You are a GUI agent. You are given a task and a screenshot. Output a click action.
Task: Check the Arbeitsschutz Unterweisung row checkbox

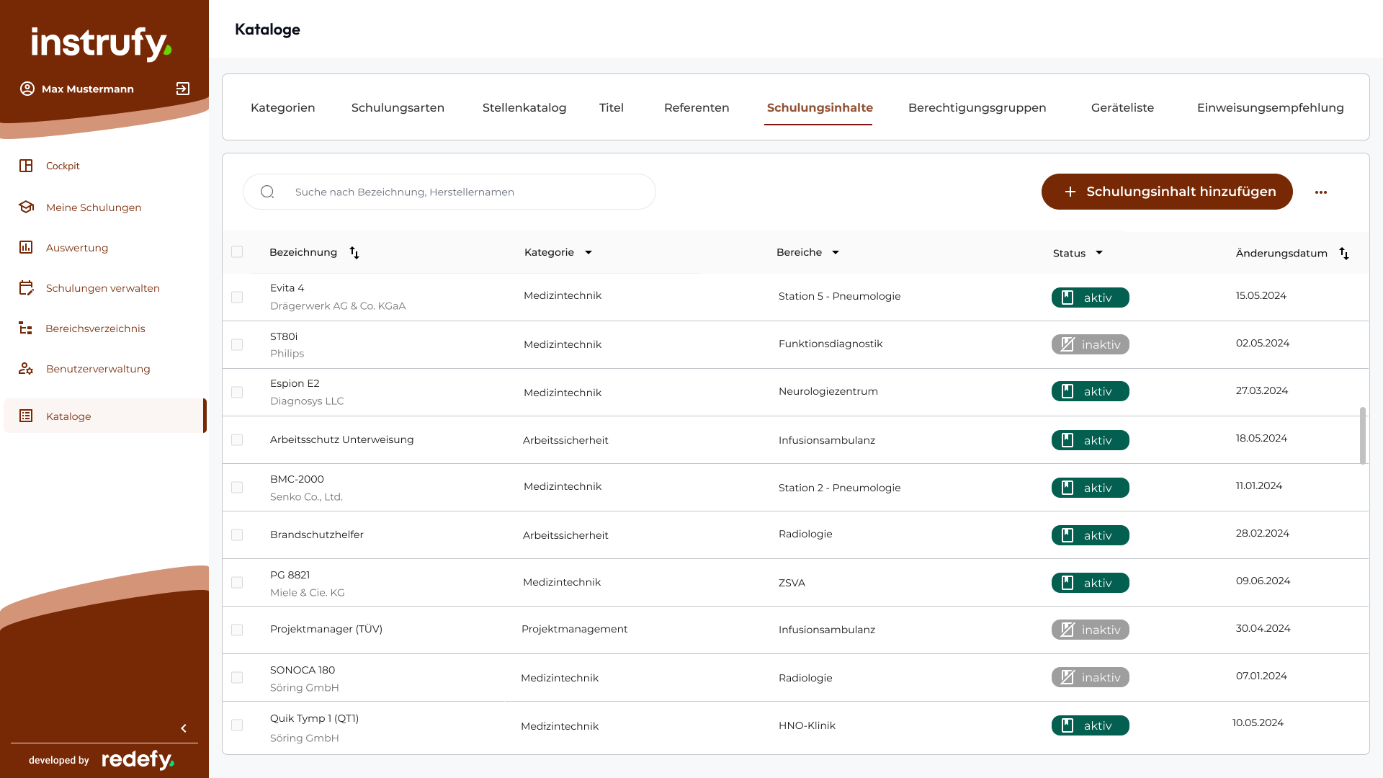pyautogui.click(x=237, y=439)
